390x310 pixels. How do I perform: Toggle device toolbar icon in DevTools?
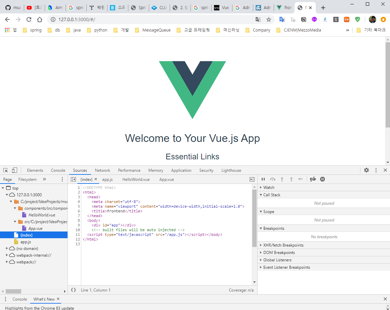(15, 170)
